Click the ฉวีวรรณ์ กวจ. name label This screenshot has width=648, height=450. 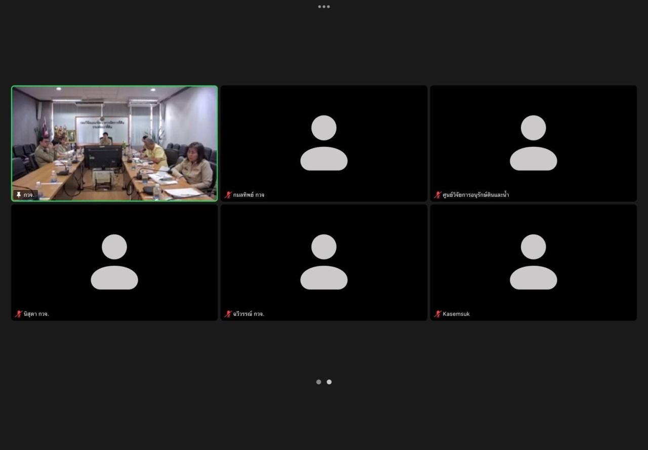tap(249, 314)
